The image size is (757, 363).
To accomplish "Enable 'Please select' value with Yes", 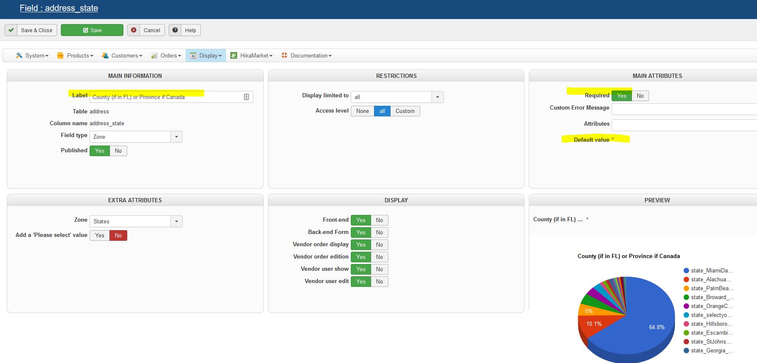I will click(100, 235).
